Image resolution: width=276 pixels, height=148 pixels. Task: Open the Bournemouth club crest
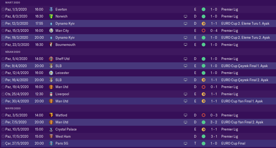click(51, 45)
